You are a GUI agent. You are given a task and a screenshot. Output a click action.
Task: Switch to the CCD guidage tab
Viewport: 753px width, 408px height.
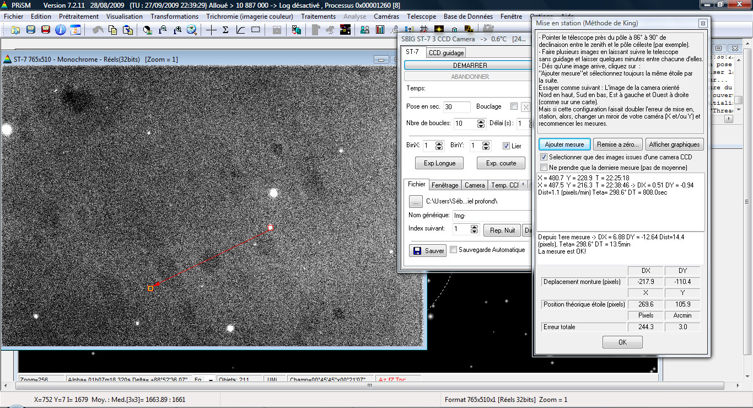click(446, 52)
